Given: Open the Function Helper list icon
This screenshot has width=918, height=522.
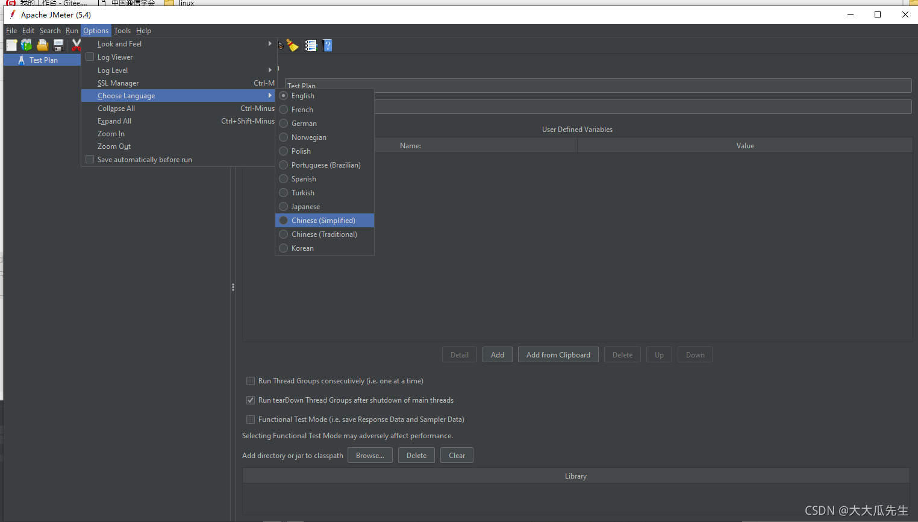Looking at the screenshot, I should pyautogui.click(x=311, y=45).
